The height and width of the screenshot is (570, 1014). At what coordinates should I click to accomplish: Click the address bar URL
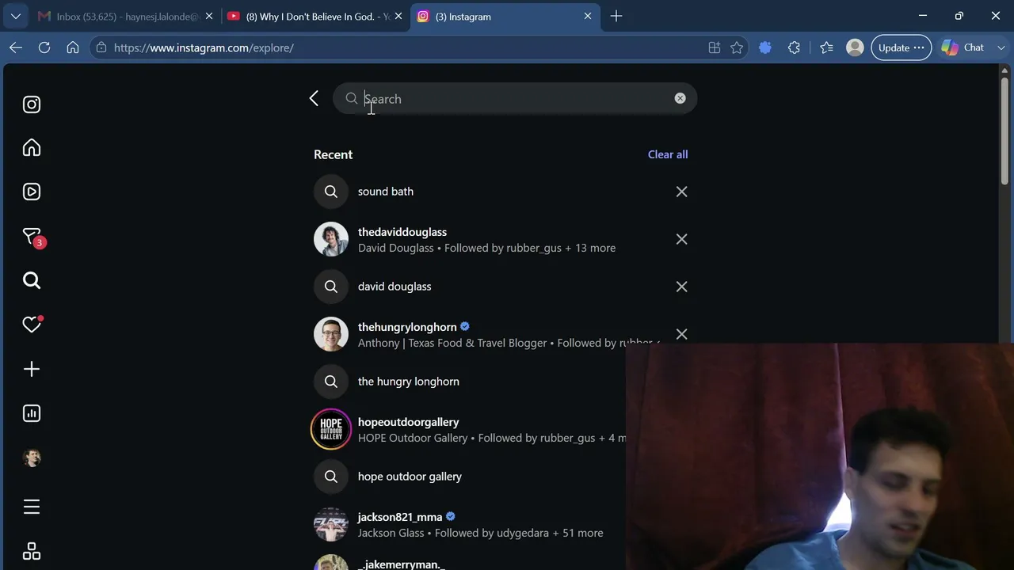(204, 47)
